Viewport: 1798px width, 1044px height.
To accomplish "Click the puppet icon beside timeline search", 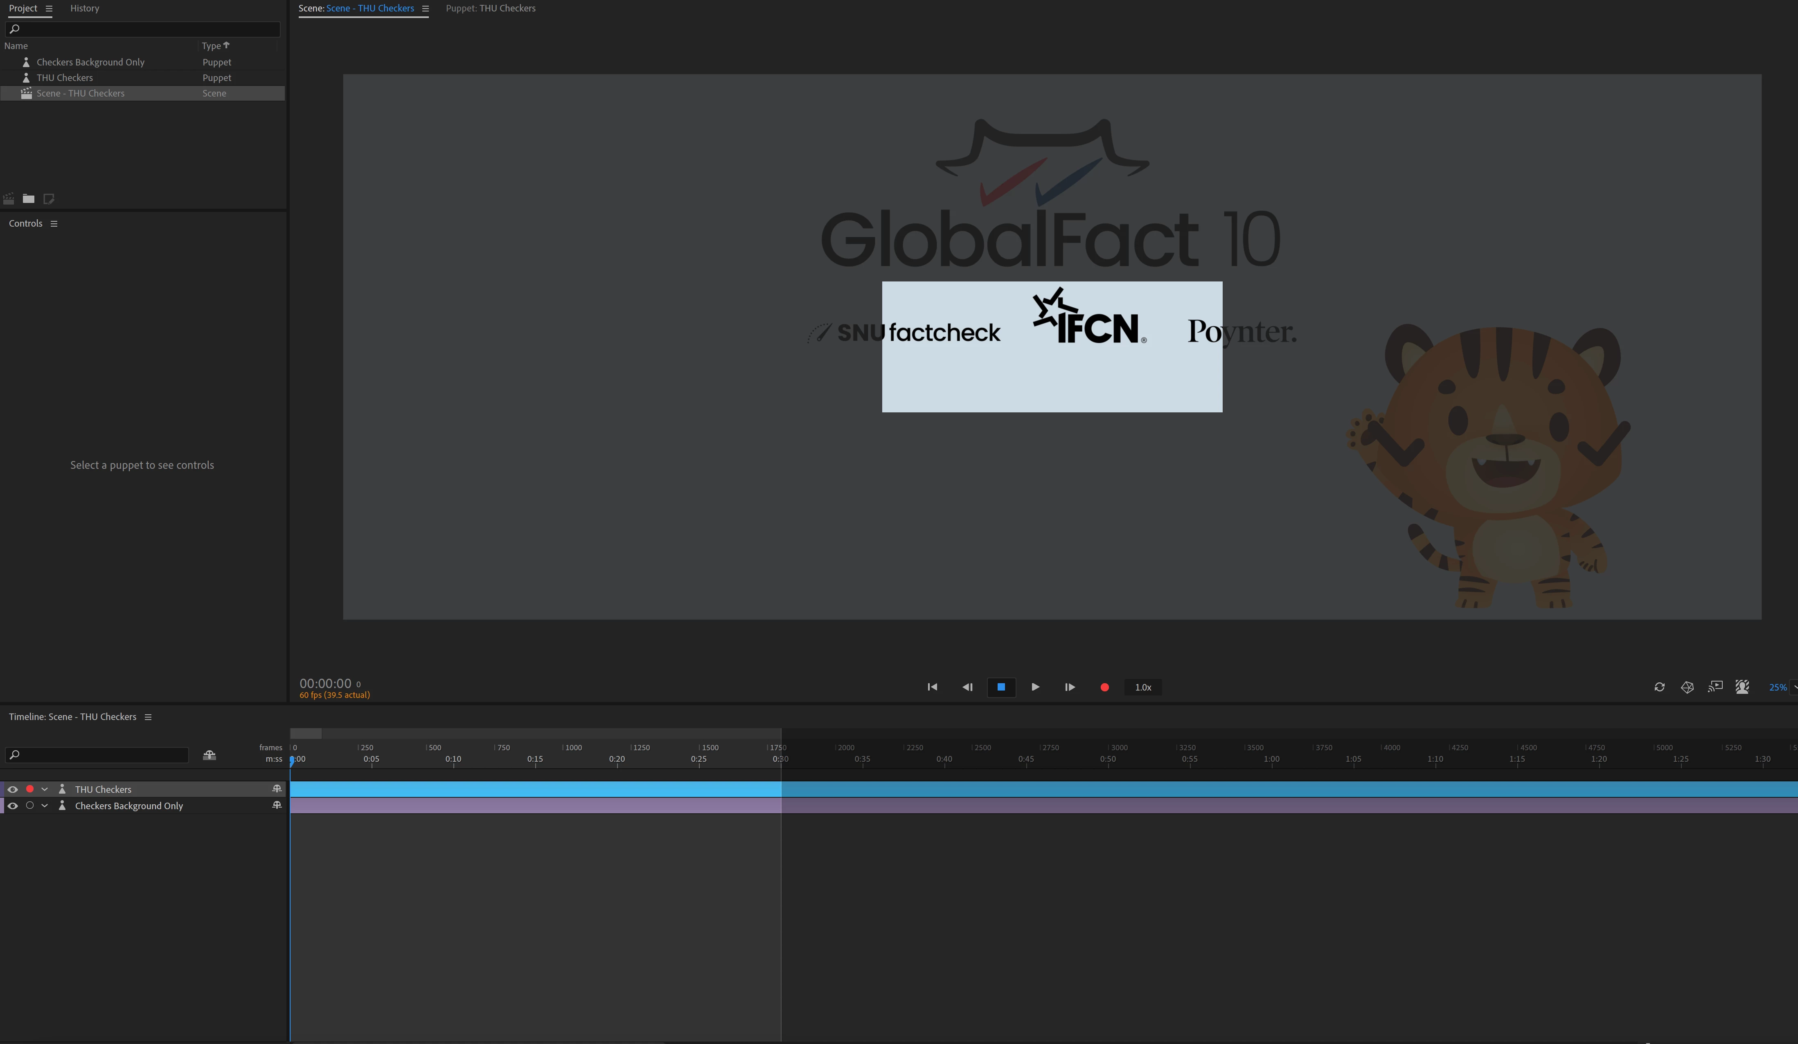I will point(209,754).
